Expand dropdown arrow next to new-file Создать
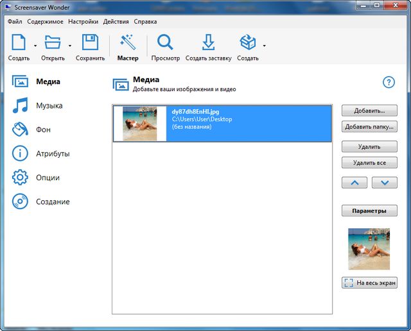The width and height of the screenshot is (411, 331). point(35,46)
